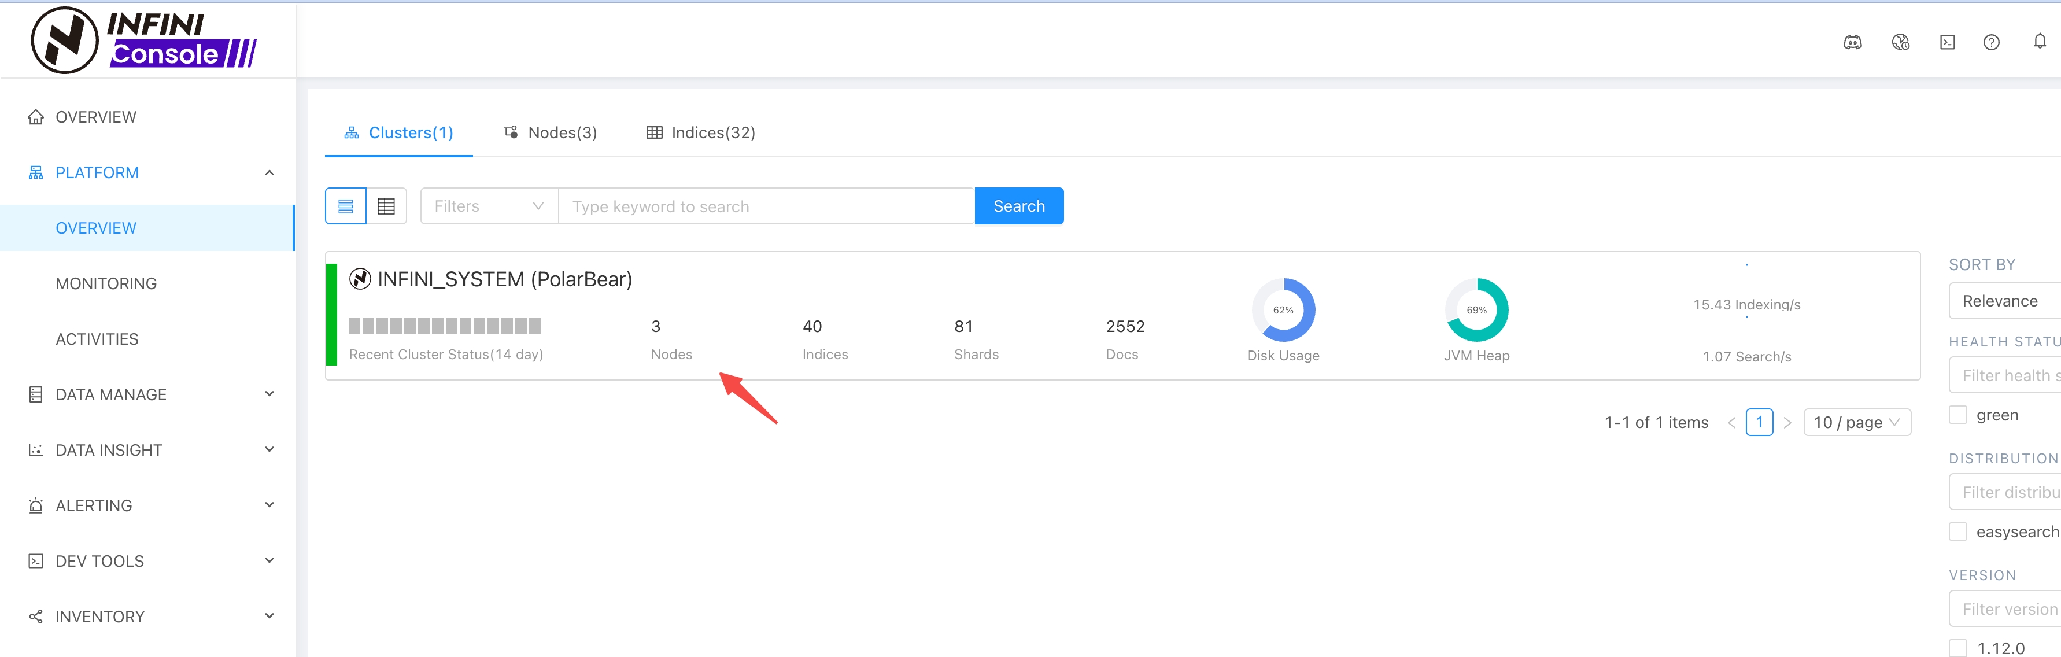Focus the keyword search input field

click(x=765, y=206)
